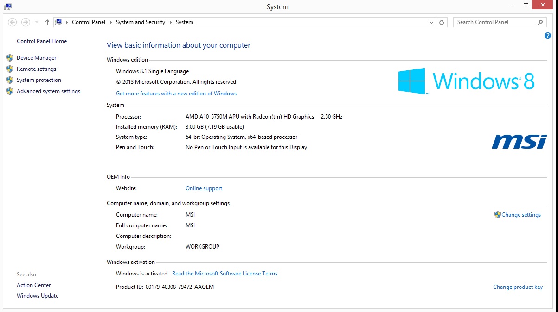Select System and Security in the breadcrumb
This screenshot has width=558, height=312.
pos(141,22)
